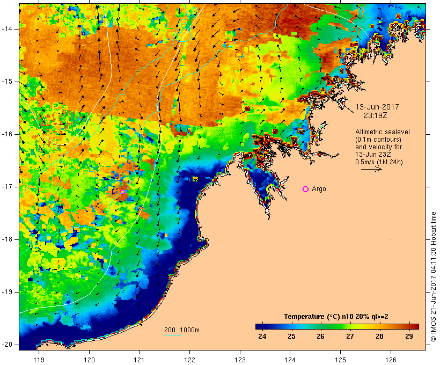This screenshot has width=440, height=365.
Task: Click longitude label 120
Action: [89, 360]
